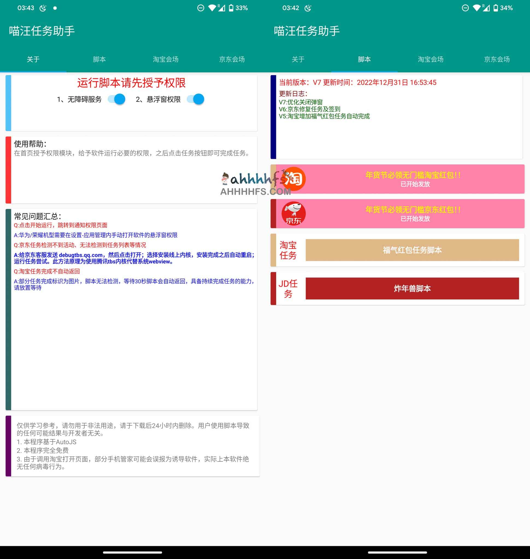Click the battery icon showing 34%
The width and height of the screenshot is (530, 559).
[496, 8]
